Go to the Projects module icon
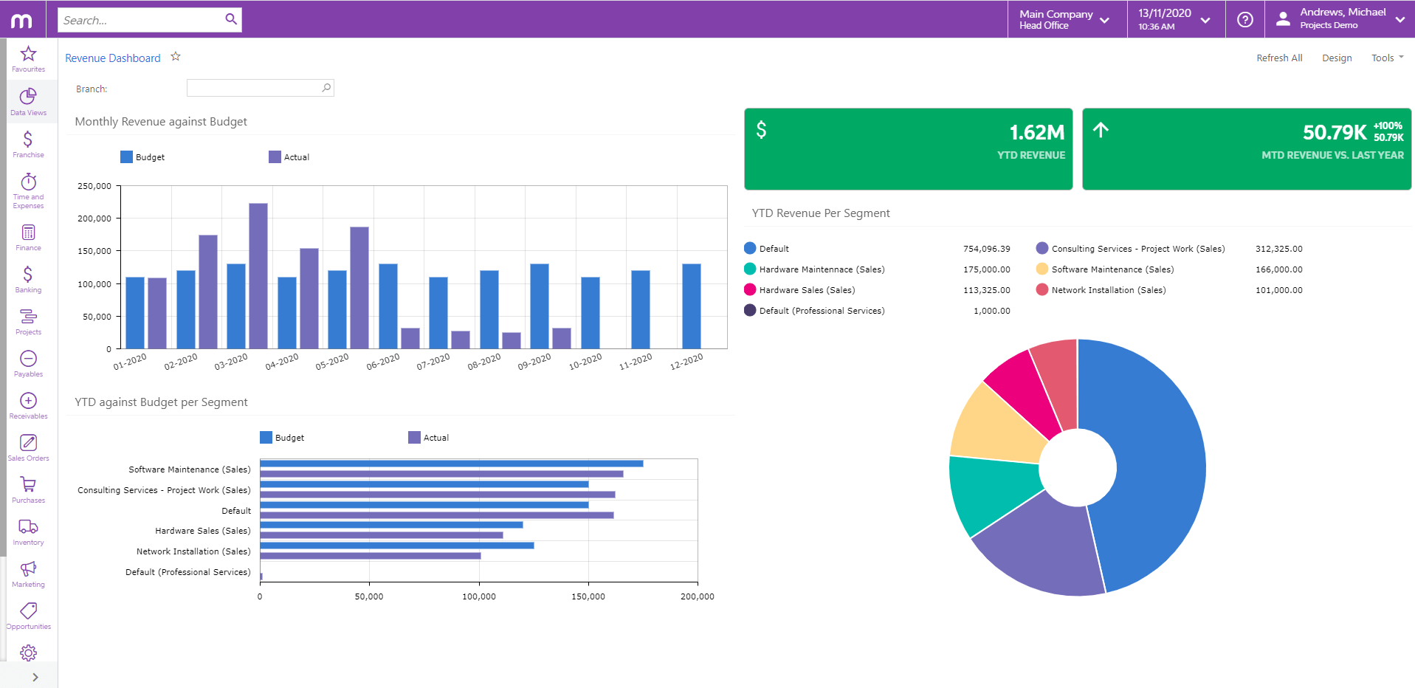The width and height of the screenshot is (1415, 688). click(x=28, y=321)
